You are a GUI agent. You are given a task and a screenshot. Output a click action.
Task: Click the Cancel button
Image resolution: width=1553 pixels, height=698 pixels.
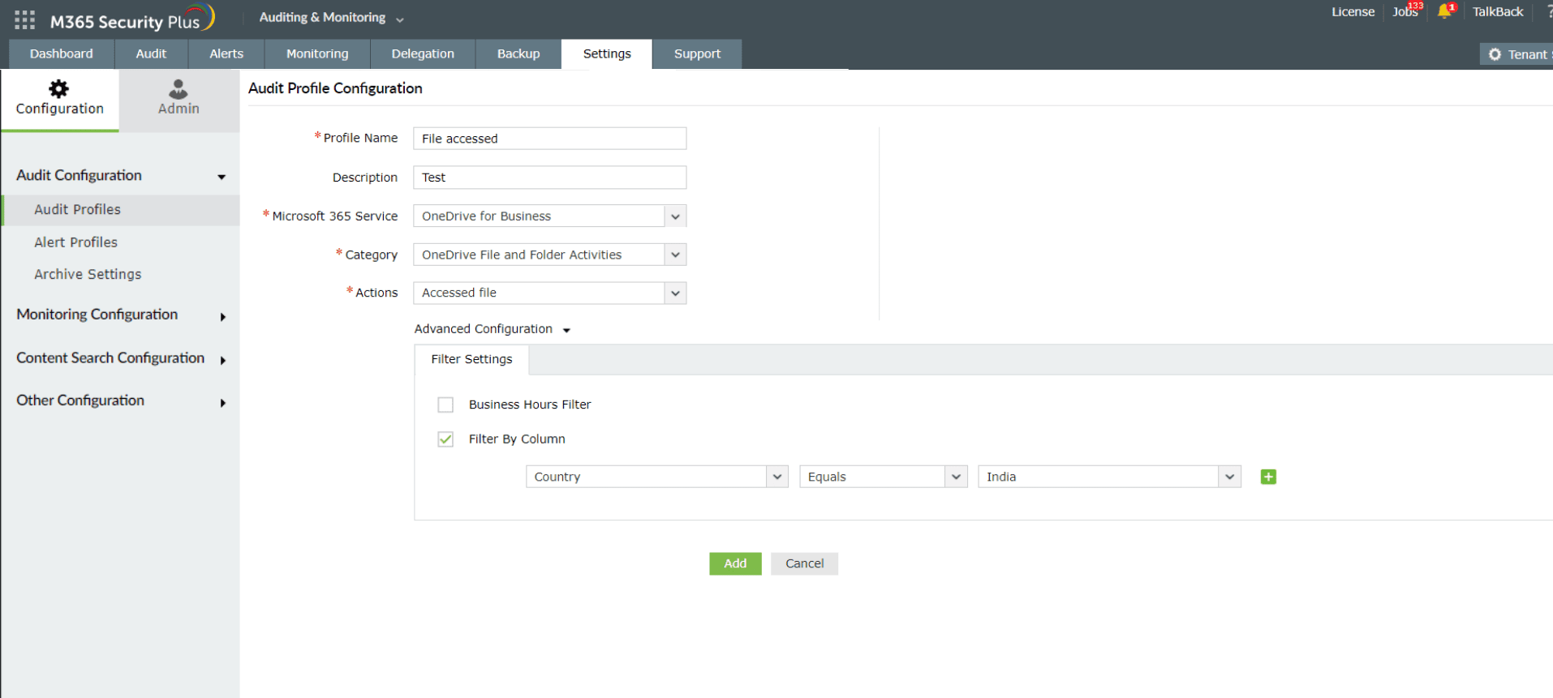click(x=804, y=563)
